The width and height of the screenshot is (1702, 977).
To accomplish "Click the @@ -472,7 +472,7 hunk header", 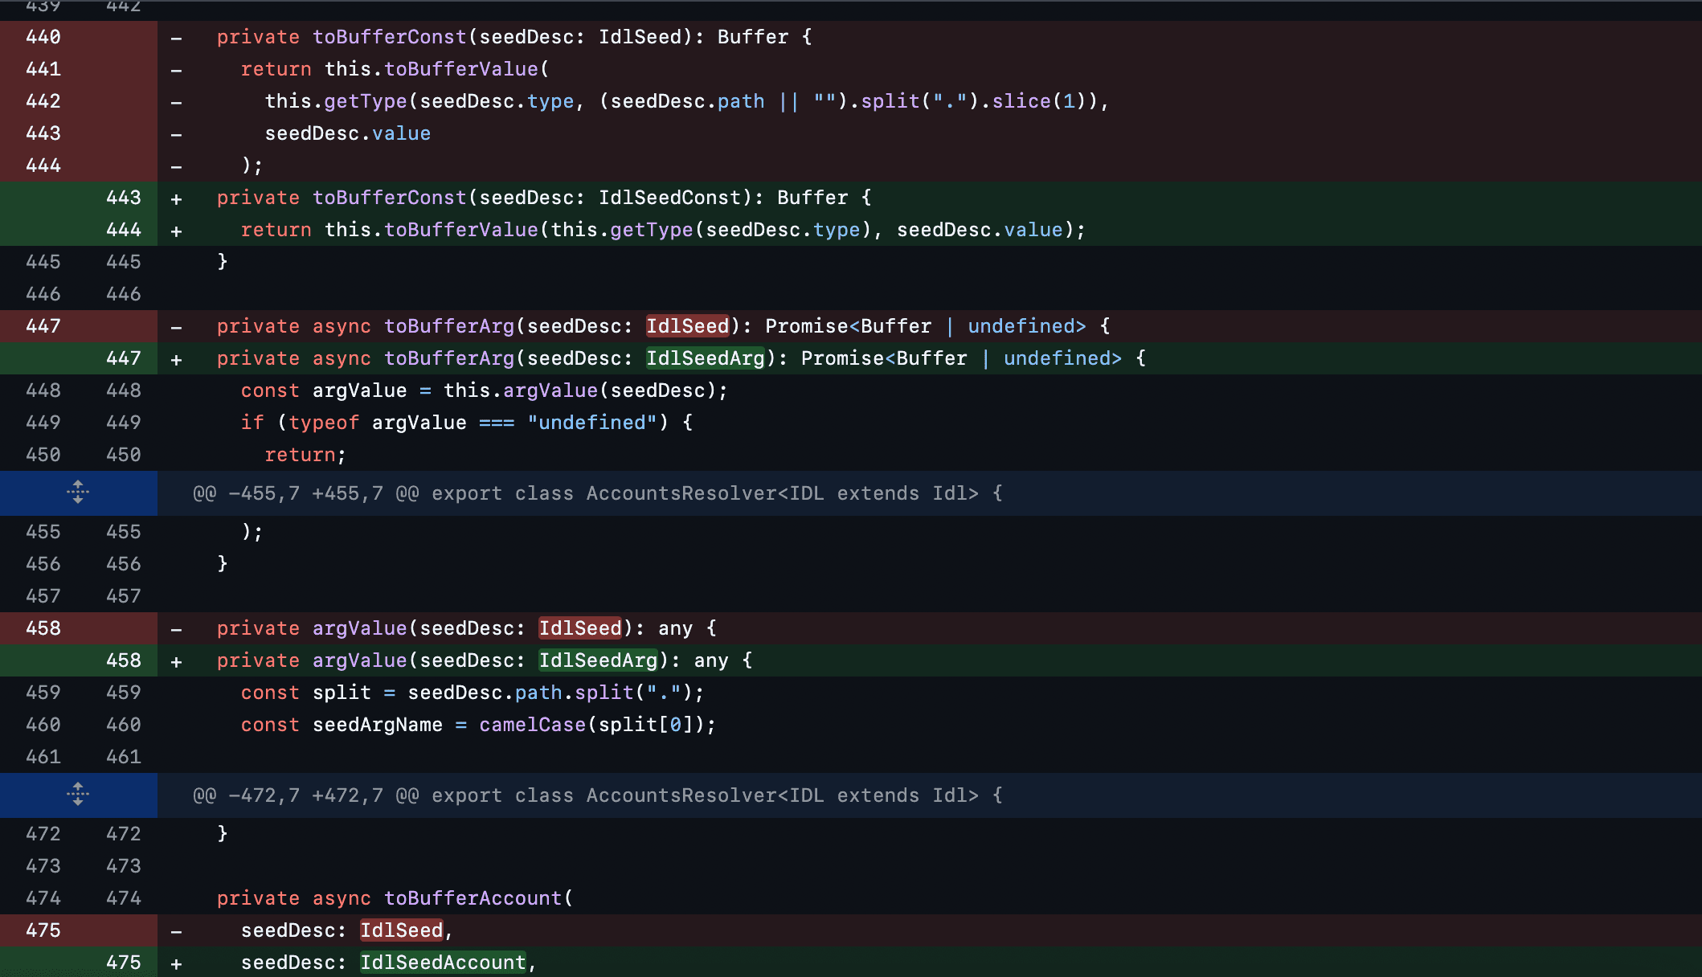I will tap(597, 795).
